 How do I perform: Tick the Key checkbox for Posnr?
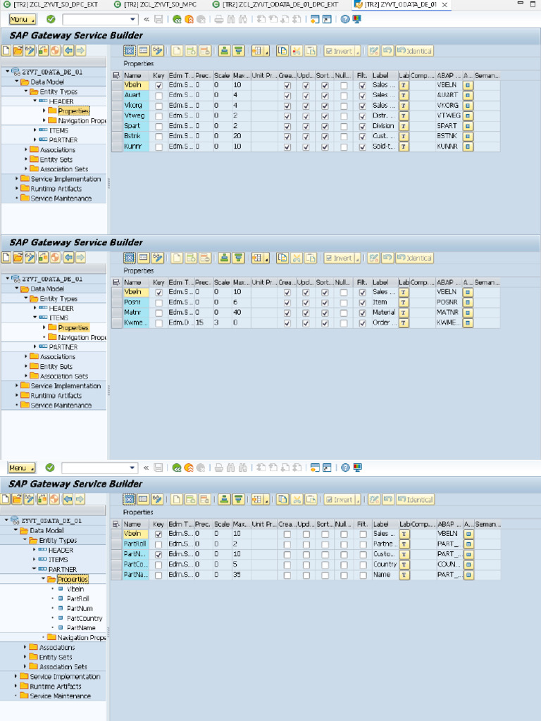point(158,303)
